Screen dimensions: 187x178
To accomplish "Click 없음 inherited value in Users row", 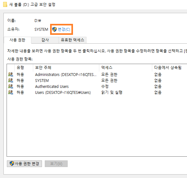I will tap(158, 92).
